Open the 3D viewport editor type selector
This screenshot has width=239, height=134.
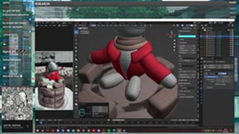pyautogui.click(x=76, y=25)
